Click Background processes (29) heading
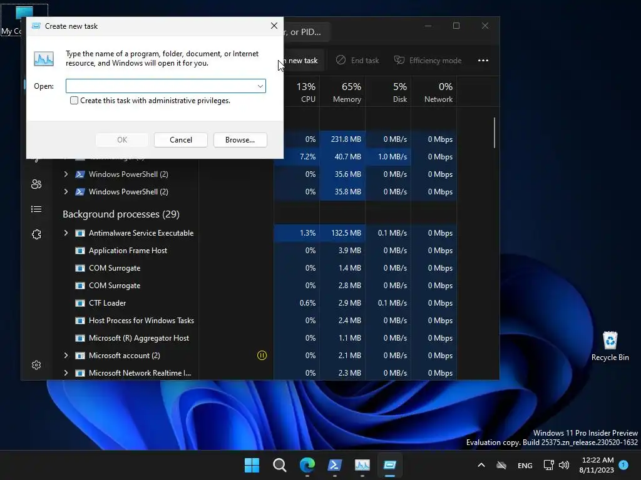 [x=121, y=214]
